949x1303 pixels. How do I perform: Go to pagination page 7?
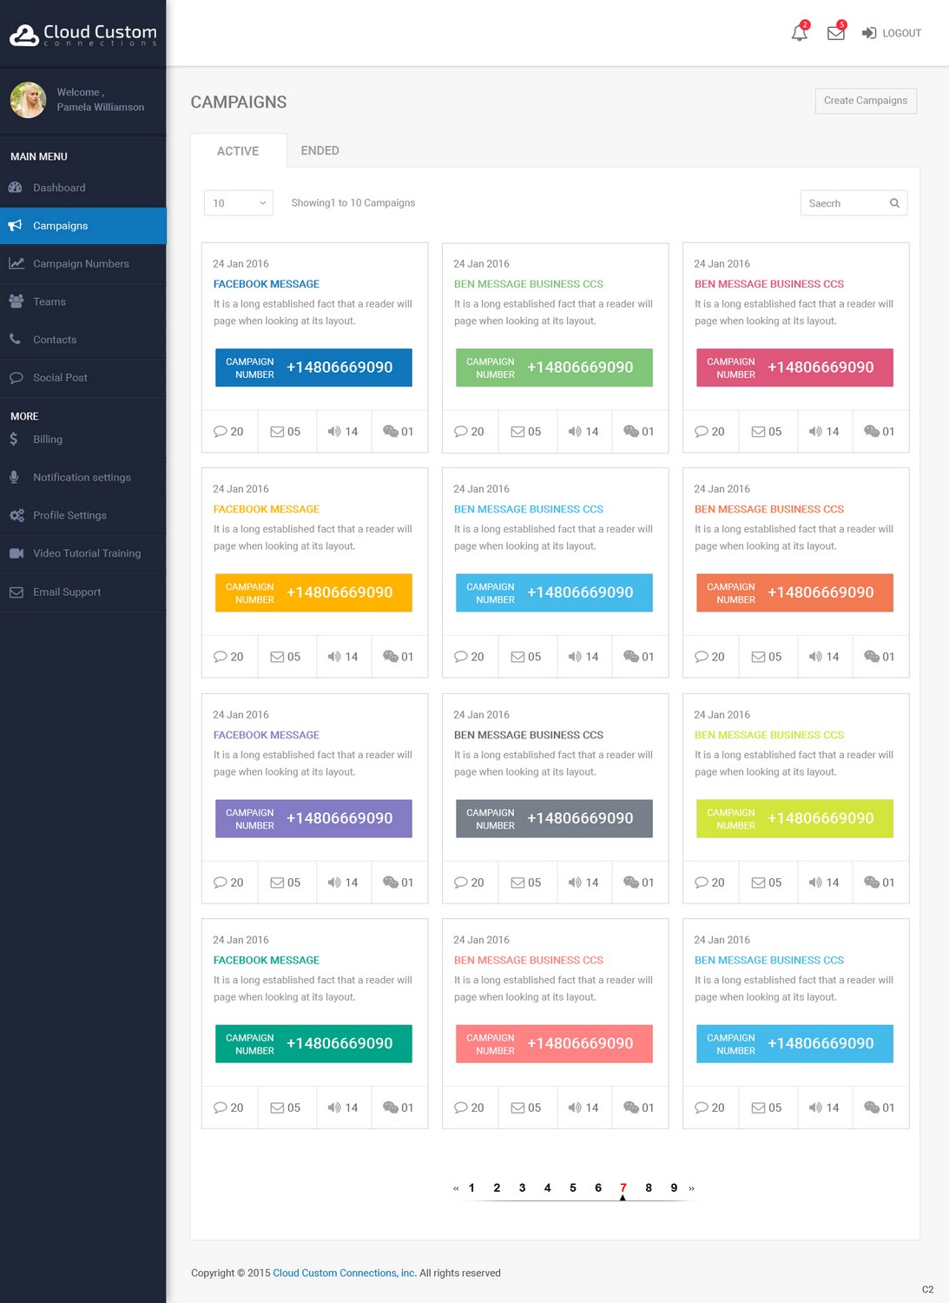pyautogui.click(x=623, y=1187)
